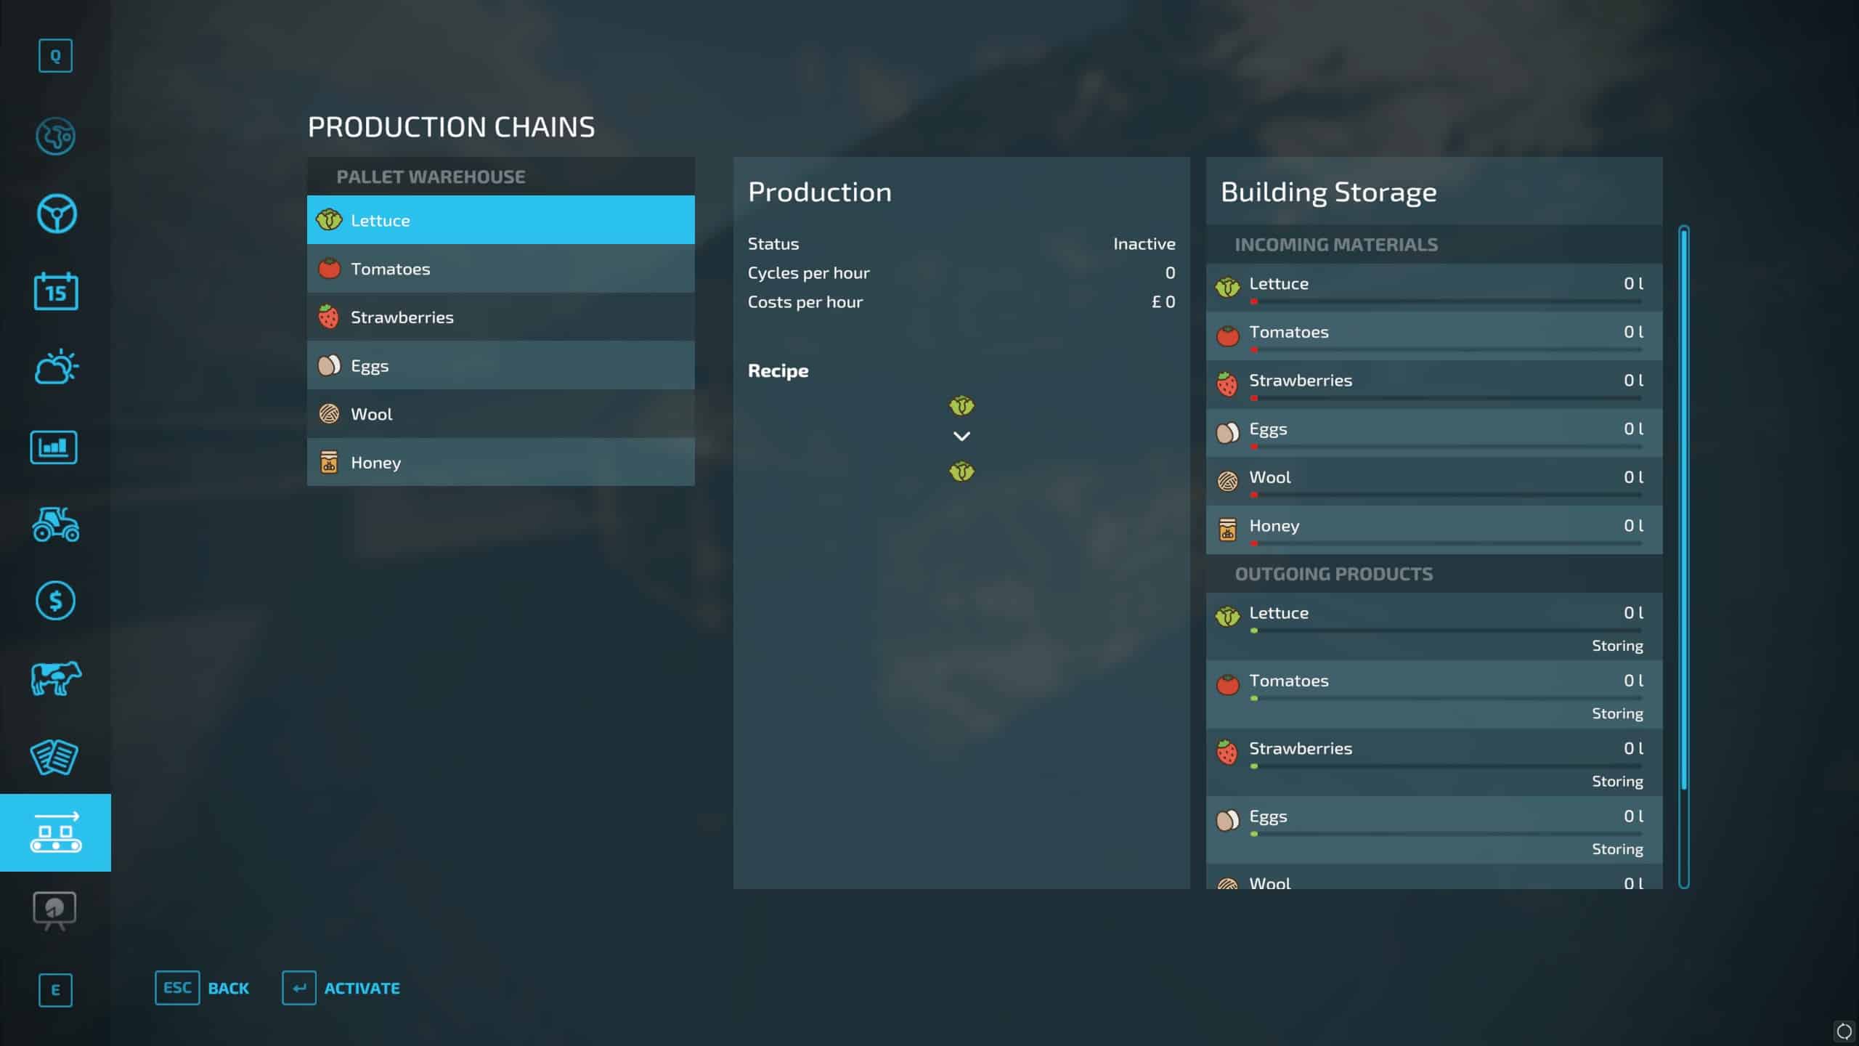Open the weather forecast sidebar icon
This screenshot has height=1046, width=1859.
pyautogui.click(x=56, y=368)
